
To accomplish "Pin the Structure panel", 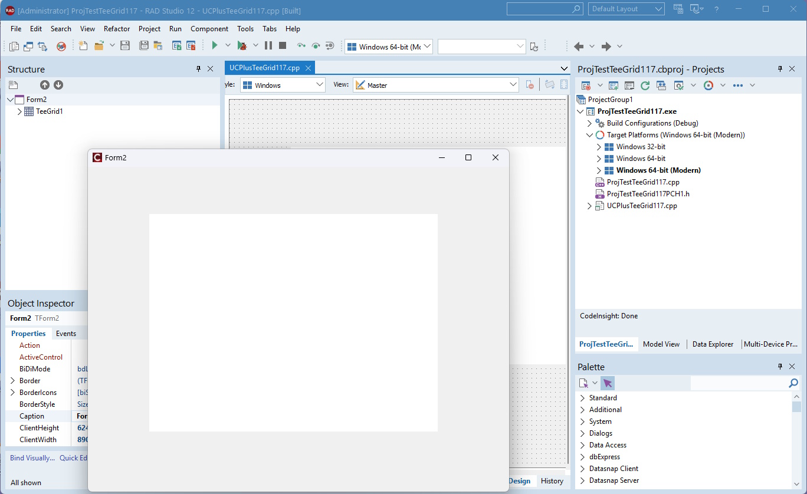I will tap(199, 69).
